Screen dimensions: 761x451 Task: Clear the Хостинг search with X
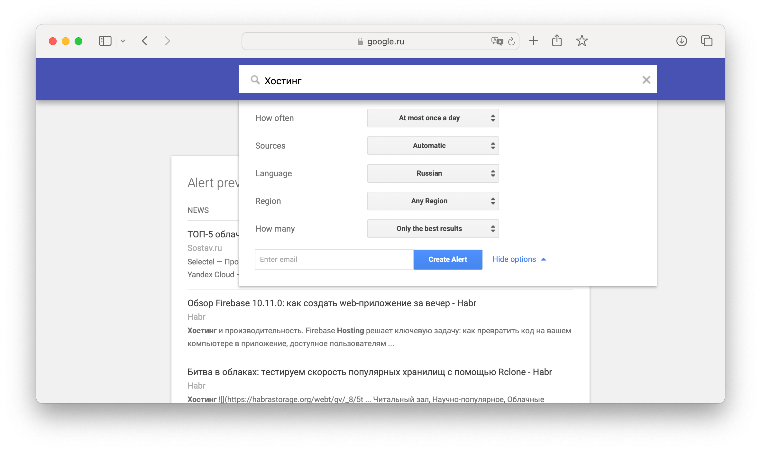pyautogui.click(x=646, y=79)
